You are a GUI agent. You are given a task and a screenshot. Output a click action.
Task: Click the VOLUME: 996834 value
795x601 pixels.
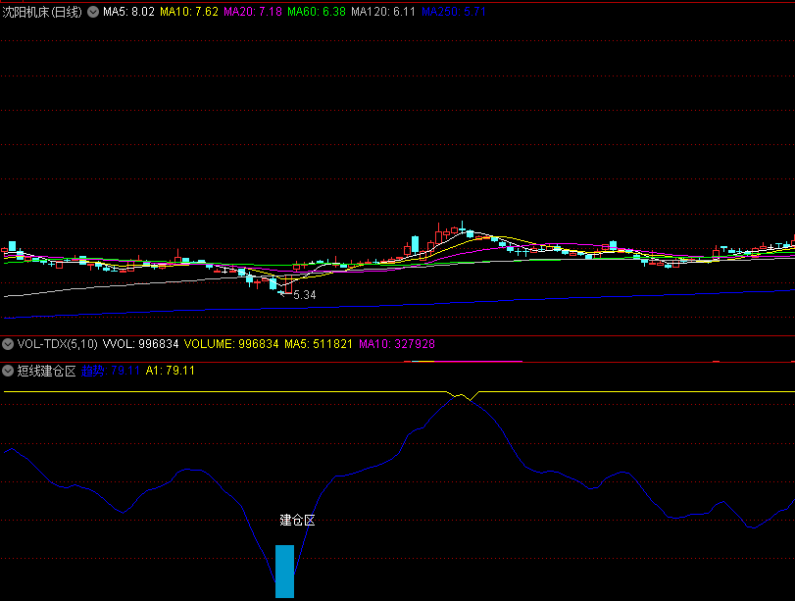[x=231, y=344]
